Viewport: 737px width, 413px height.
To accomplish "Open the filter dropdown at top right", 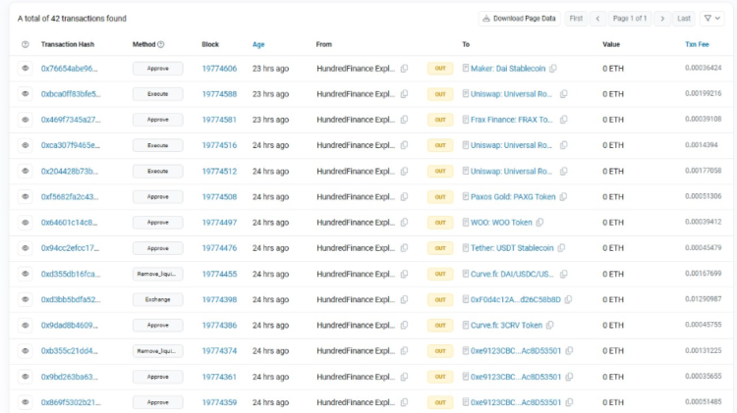I will point(711,19).
